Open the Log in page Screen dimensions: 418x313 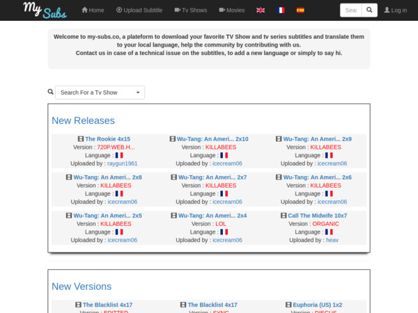pyautogui.click(x=395, y=10)
